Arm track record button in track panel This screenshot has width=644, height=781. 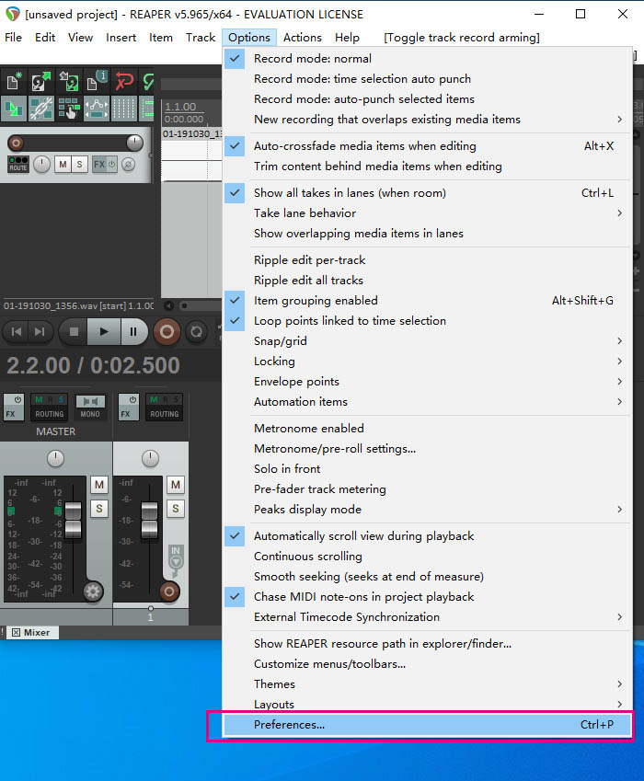pyautogui.click(x=16, y=144)
